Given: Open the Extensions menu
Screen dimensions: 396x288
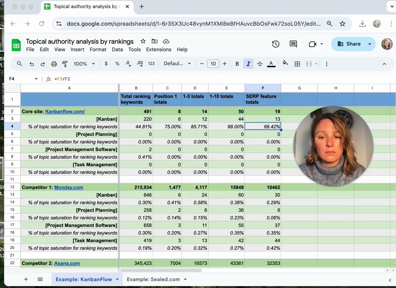Looking at the screenshot, I should point(159,50).
